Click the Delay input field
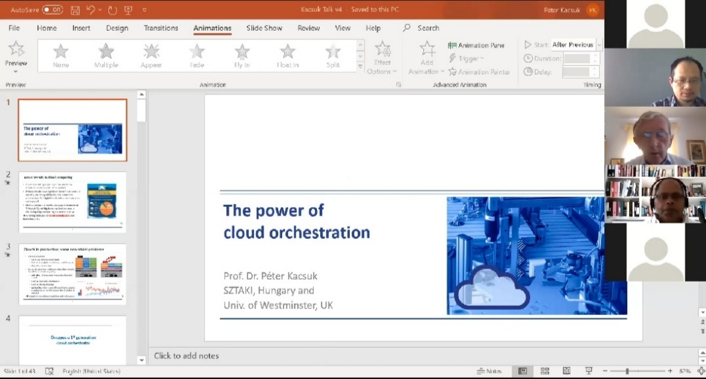This screenshot has height=379, width=706. (577, 72)
